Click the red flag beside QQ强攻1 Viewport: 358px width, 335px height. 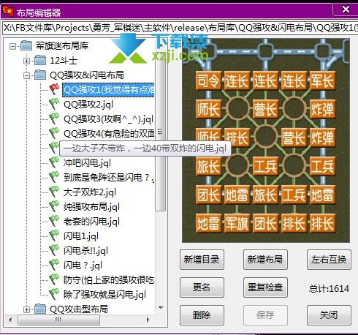[x=54, y=89]
